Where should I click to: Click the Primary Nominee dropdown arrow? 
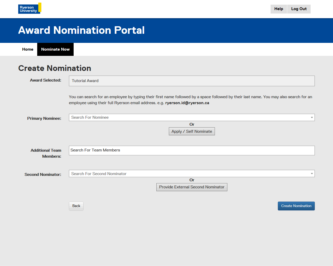click(312, 117)
